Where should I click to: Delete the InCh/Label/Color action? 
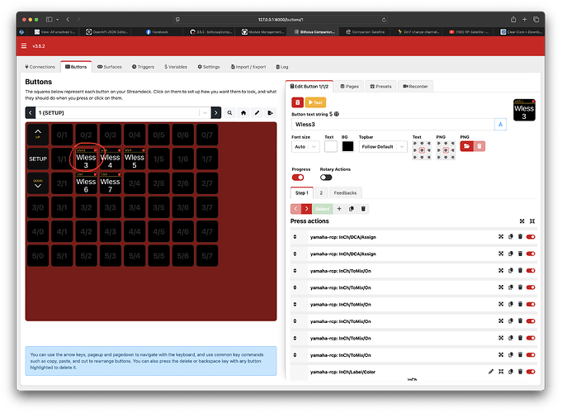coord(520,372)
